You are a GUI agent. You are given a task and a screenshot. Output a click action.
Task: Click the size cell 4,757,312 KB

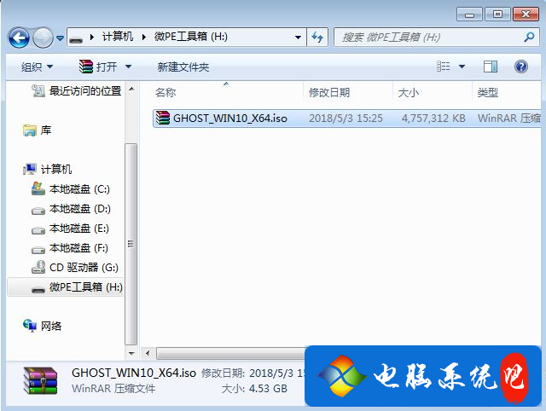click(433, 119)
